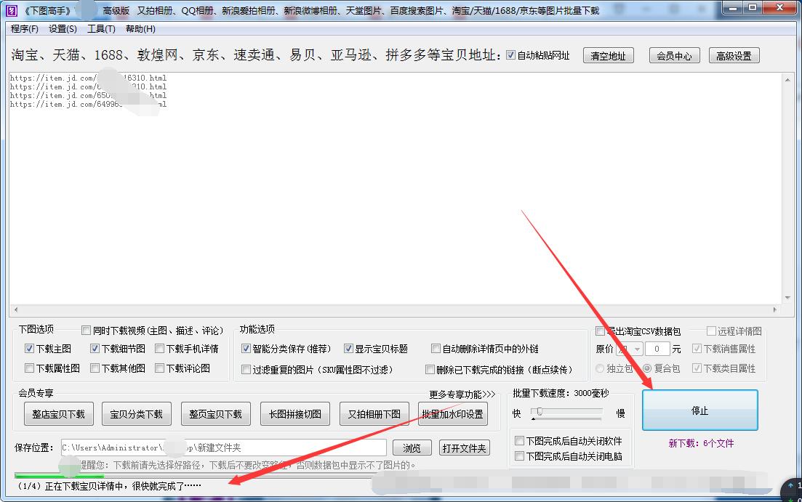Image resolution: width=802 pixels, height=502 pixels.
Task: Click 又拍相册下图 album download tool
Action: pos(374,413)
